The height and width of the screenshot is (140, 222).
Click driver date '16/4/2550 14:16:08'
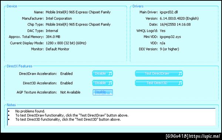pos(175,25)
